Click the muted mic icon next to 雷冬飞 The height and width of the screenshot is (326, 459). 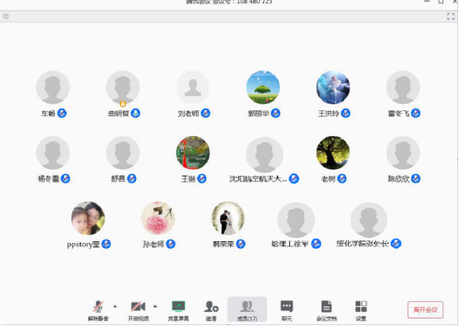pos(416,113)
